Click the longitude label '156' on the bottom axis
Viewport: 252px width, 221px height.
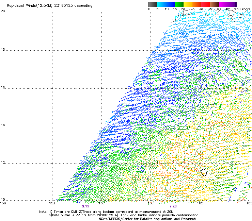tap(101, 203)
